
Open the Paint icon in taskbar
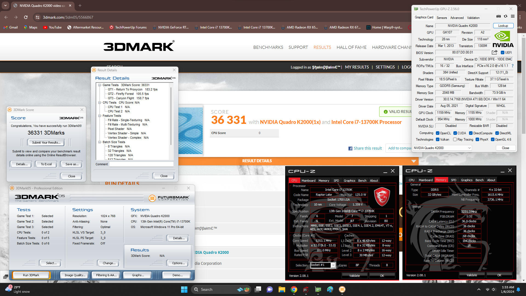point(330,289)
